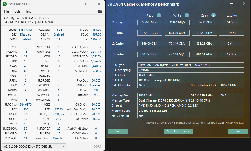Click the L2 Cache read value 869.90 GB/s
This screenshot has width=251, height=151.
pos(150,44)
